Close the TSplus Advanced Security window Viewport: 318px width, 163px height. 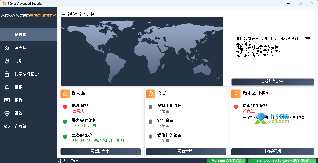point(312,4)
